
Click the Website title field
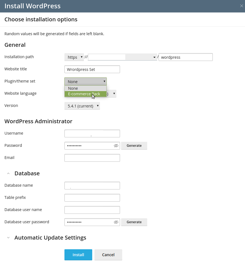point(92,69)
